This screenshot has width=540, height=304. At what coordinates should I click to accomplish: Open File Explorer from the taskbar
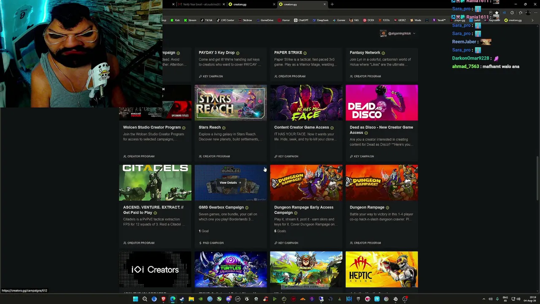(x=191, y=299)
